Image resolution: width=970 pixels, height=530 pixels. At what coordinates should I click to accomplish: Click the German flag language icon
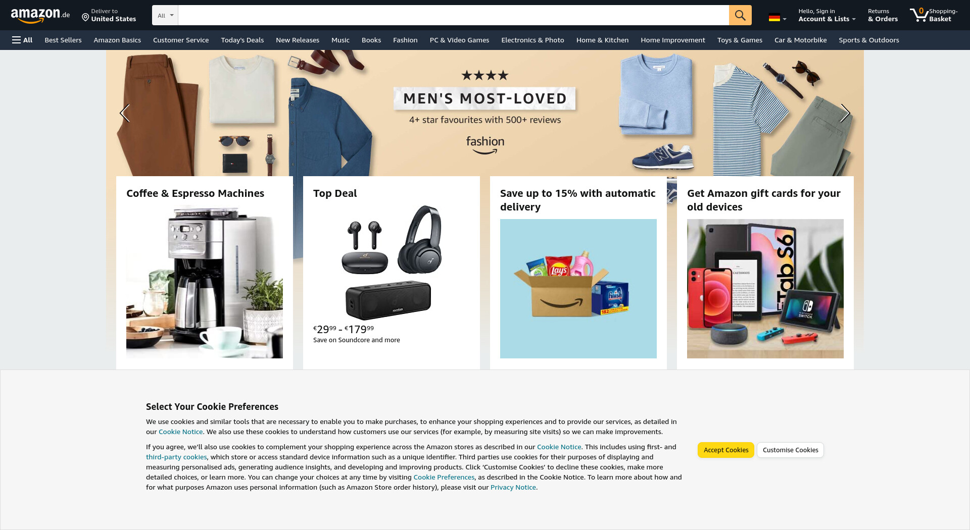coord(774,18)
